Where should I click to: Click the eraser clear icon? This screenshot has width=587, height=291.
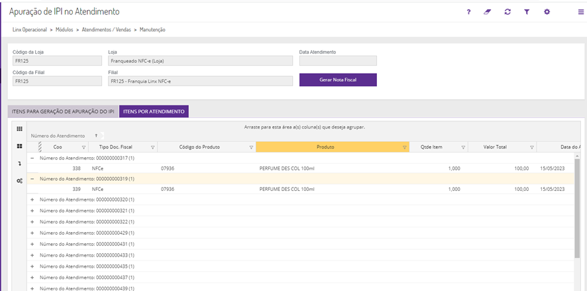click(x=488, y=12)
